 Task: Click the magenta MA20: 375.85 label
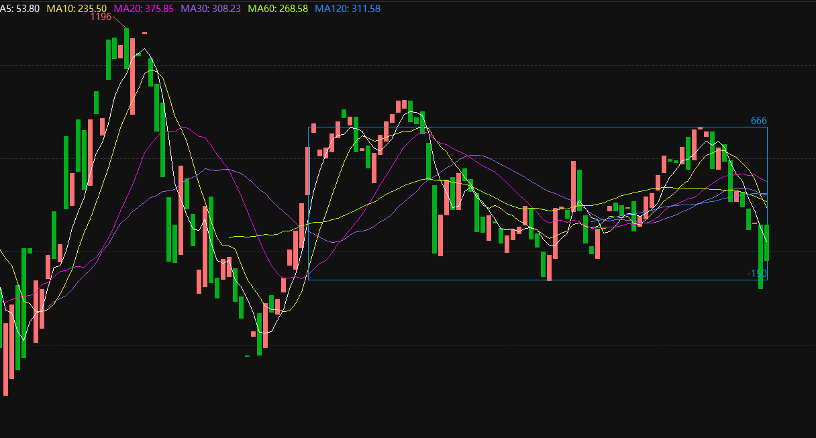pyautogui.click(x=144, y=8)
